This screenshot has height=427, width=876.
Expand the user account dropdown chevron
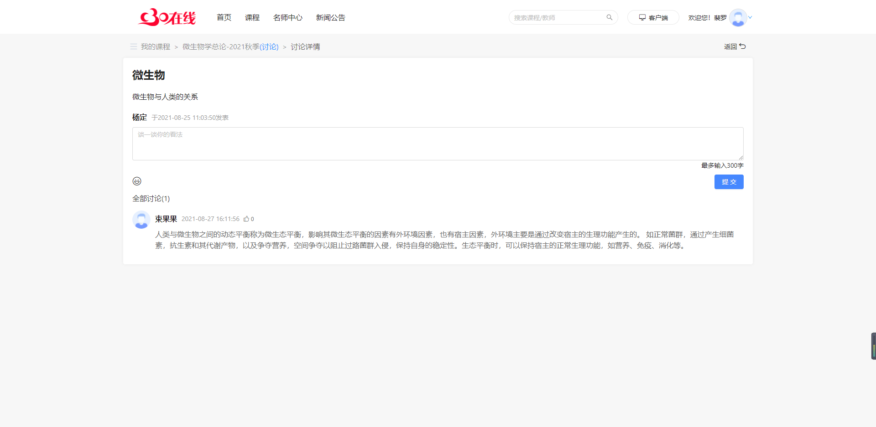750,18
